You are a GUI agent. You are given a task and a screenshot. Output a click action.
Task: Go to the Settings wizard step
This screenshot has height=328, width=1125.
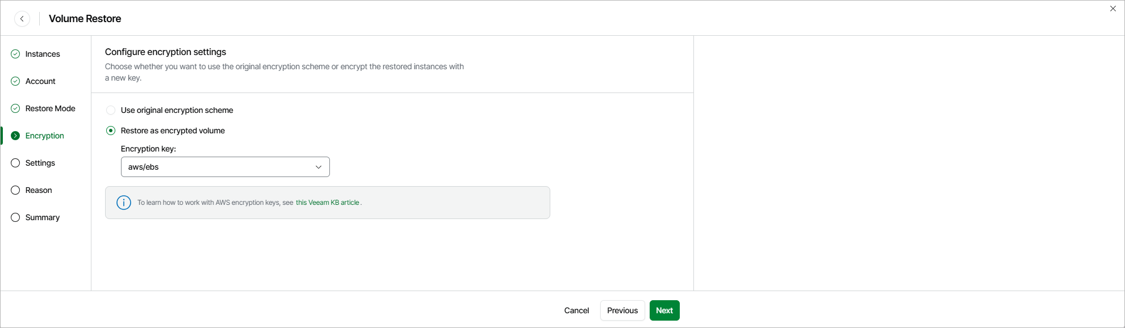point(40,163)
